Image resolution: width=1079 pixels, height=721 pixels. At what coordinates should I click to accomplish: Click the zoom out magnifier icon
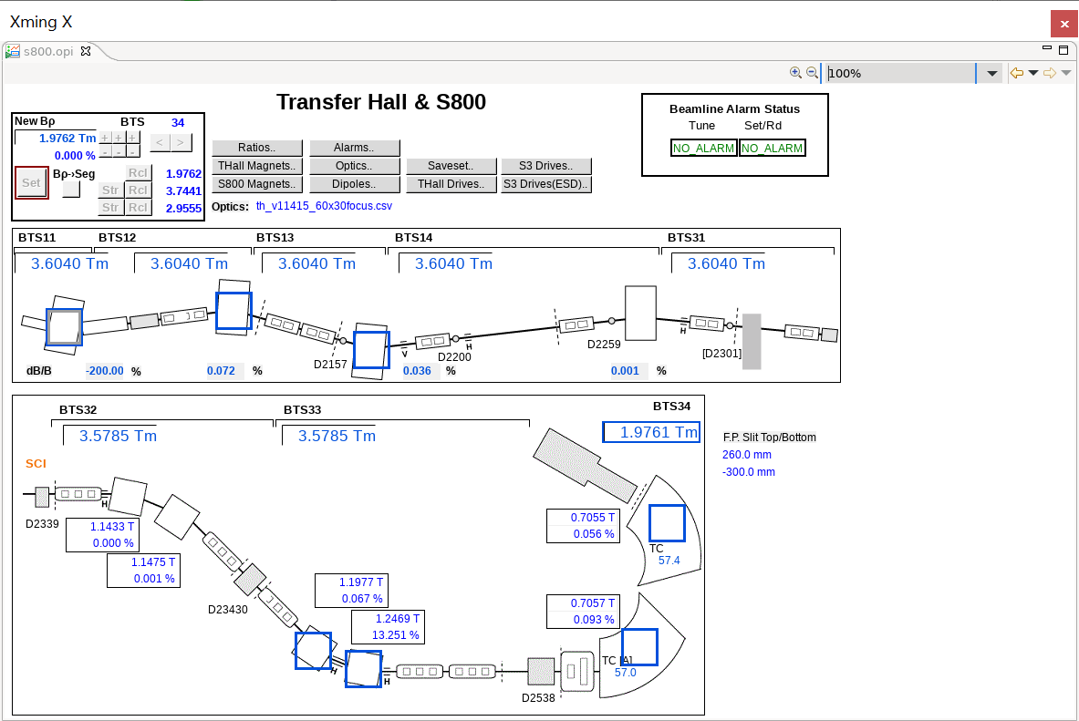pos(812,73)
